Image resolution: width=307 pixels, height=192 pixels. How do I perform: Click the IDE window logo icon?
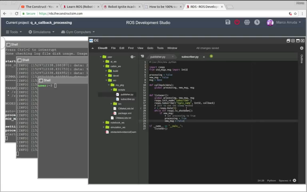(x=91, y=40)
